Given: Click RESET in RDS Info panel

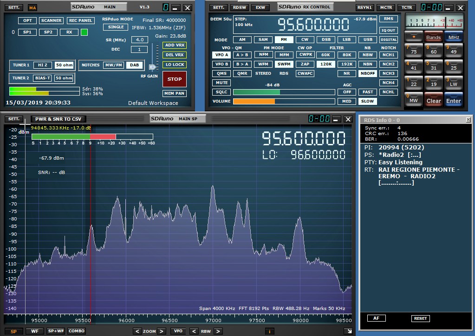Looking at the screenshot, I should [x=420, y=318].
